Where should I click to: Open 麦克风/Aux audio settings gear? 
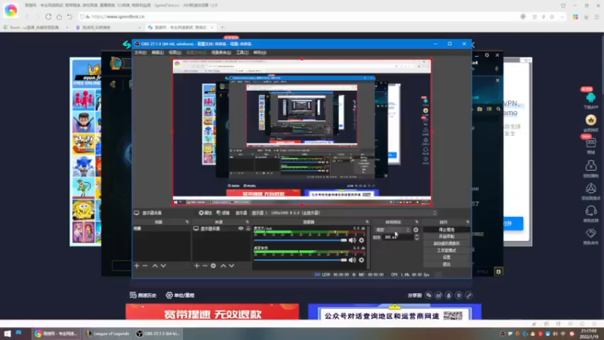(x=362, y=240)
